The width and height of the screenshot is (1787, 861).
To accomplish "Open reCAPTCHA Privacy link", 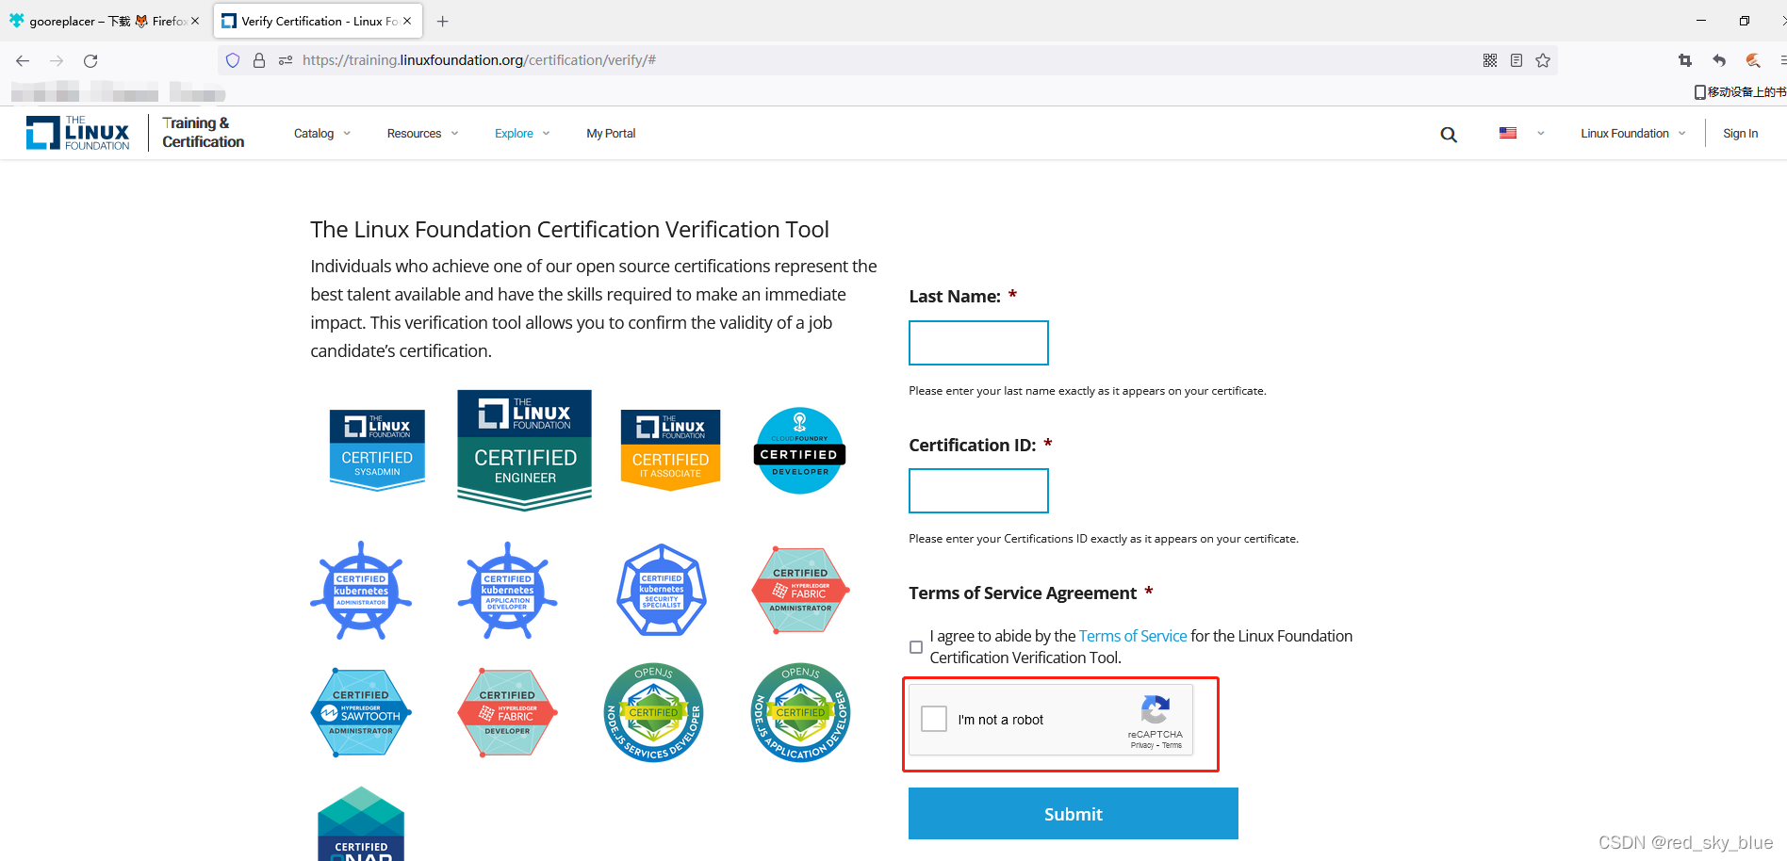I will click(x=1142, y=745).
